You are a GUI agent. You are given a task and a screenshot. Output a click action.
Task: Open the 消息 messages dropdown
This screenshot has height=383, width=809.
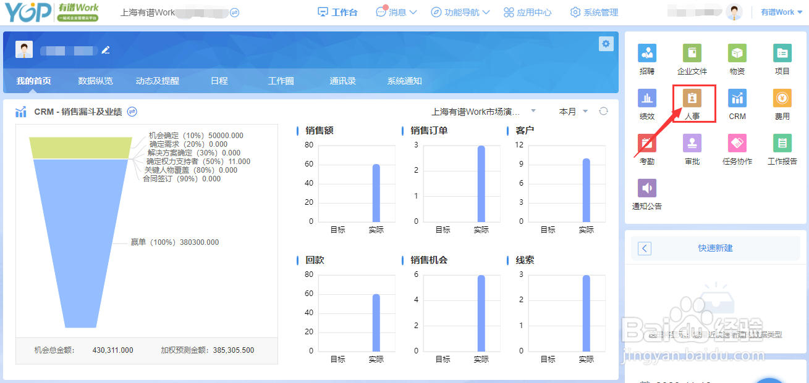pyautogui.click(x=396, y=12)
